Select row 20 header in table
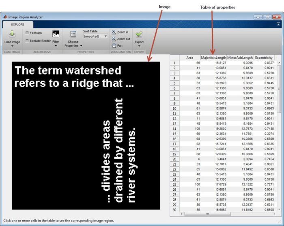The height and width of the screenshot is (226, 284). pos(174,159)
